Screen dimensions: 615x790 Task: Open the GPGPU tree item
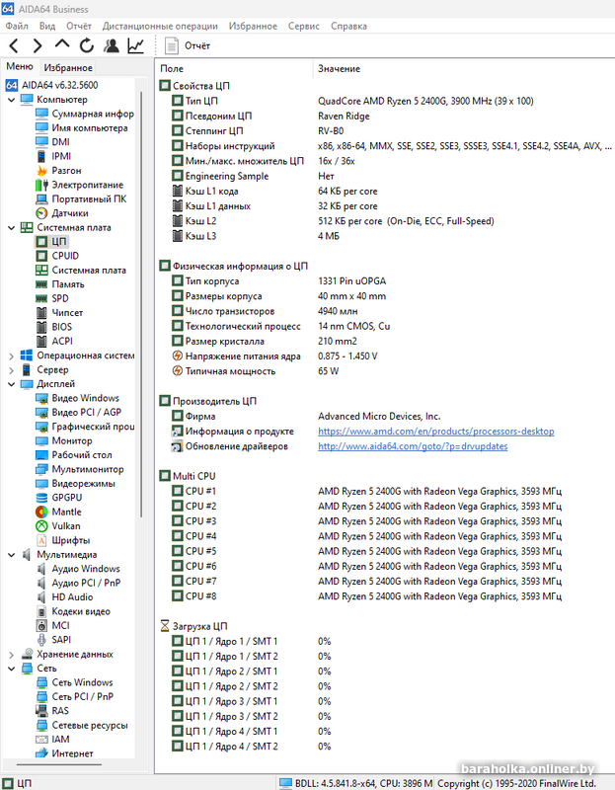[x=59, y=498]
